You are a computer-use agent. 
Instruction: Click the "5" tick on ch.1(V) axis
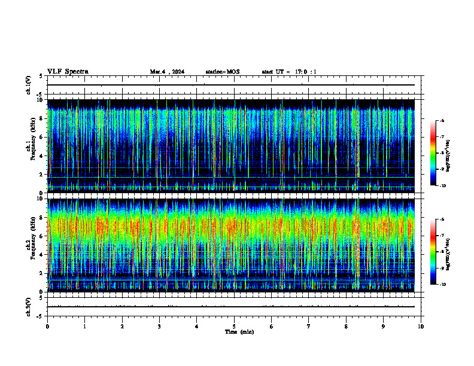[x=41, y=76]
